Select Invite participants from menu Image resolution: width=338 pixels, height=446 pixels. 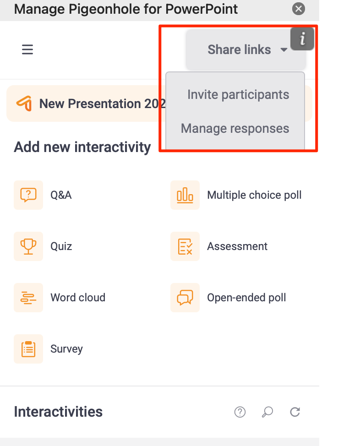238,95
